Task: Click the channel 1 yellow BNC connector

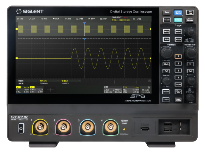Action: [40, 127]
